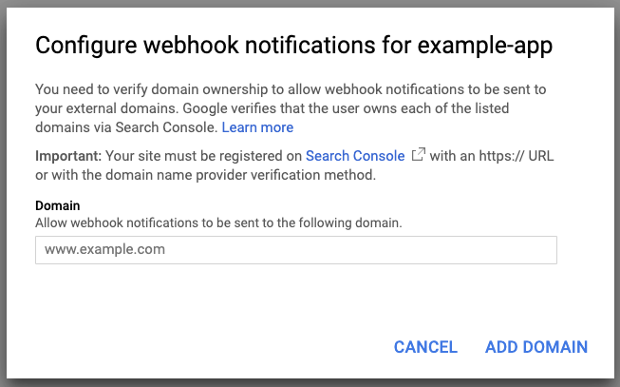The height and width of the screenshot is (387, 620).
Task: Click the ADD DOMAIN button
Action: [535, 347]
